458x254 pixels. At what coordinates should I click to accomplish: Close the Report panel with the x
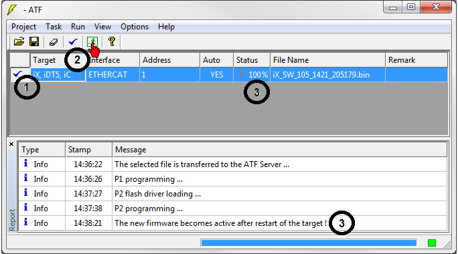pyautogui.click(x=11, y=144)
